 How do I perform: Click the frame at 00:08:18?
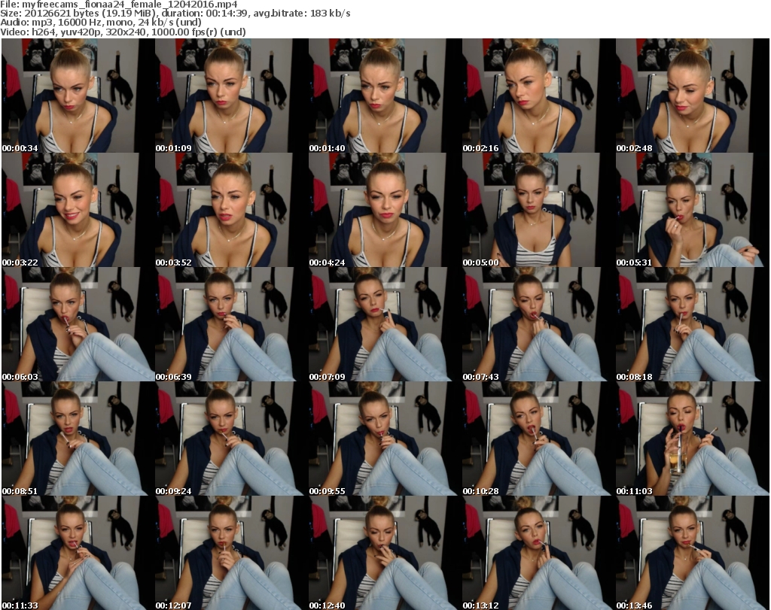coord(692,324)
